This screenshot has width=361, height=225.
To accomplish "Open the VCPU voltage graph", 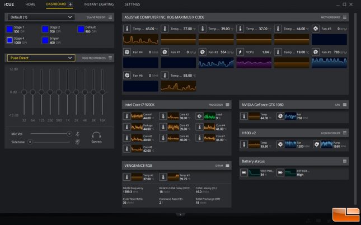I will click(254, 63).
